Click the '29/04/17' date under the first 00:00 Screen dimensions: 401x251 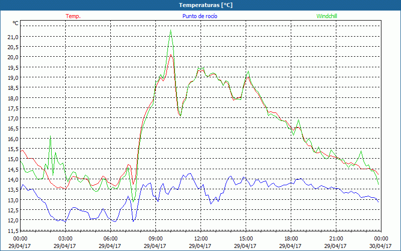pos(20,246)
